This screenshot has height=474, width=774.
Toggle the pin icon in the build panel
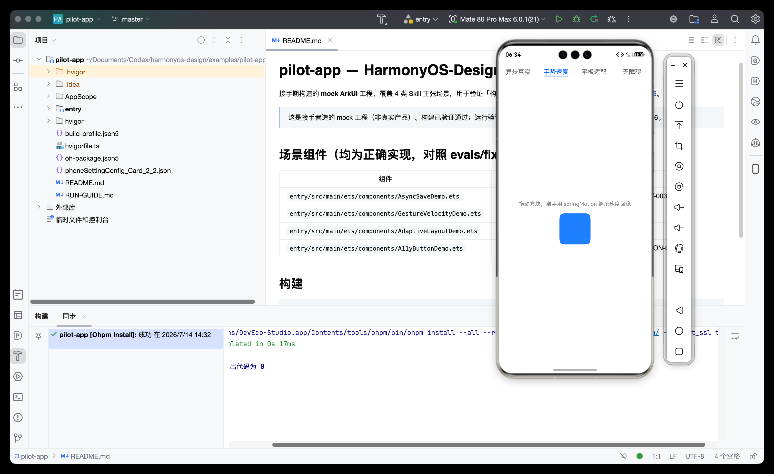(38, 336)
